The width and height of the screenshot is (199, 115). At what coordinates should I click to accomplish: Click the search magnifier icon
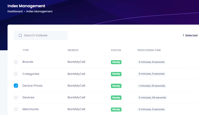(20, 36)
